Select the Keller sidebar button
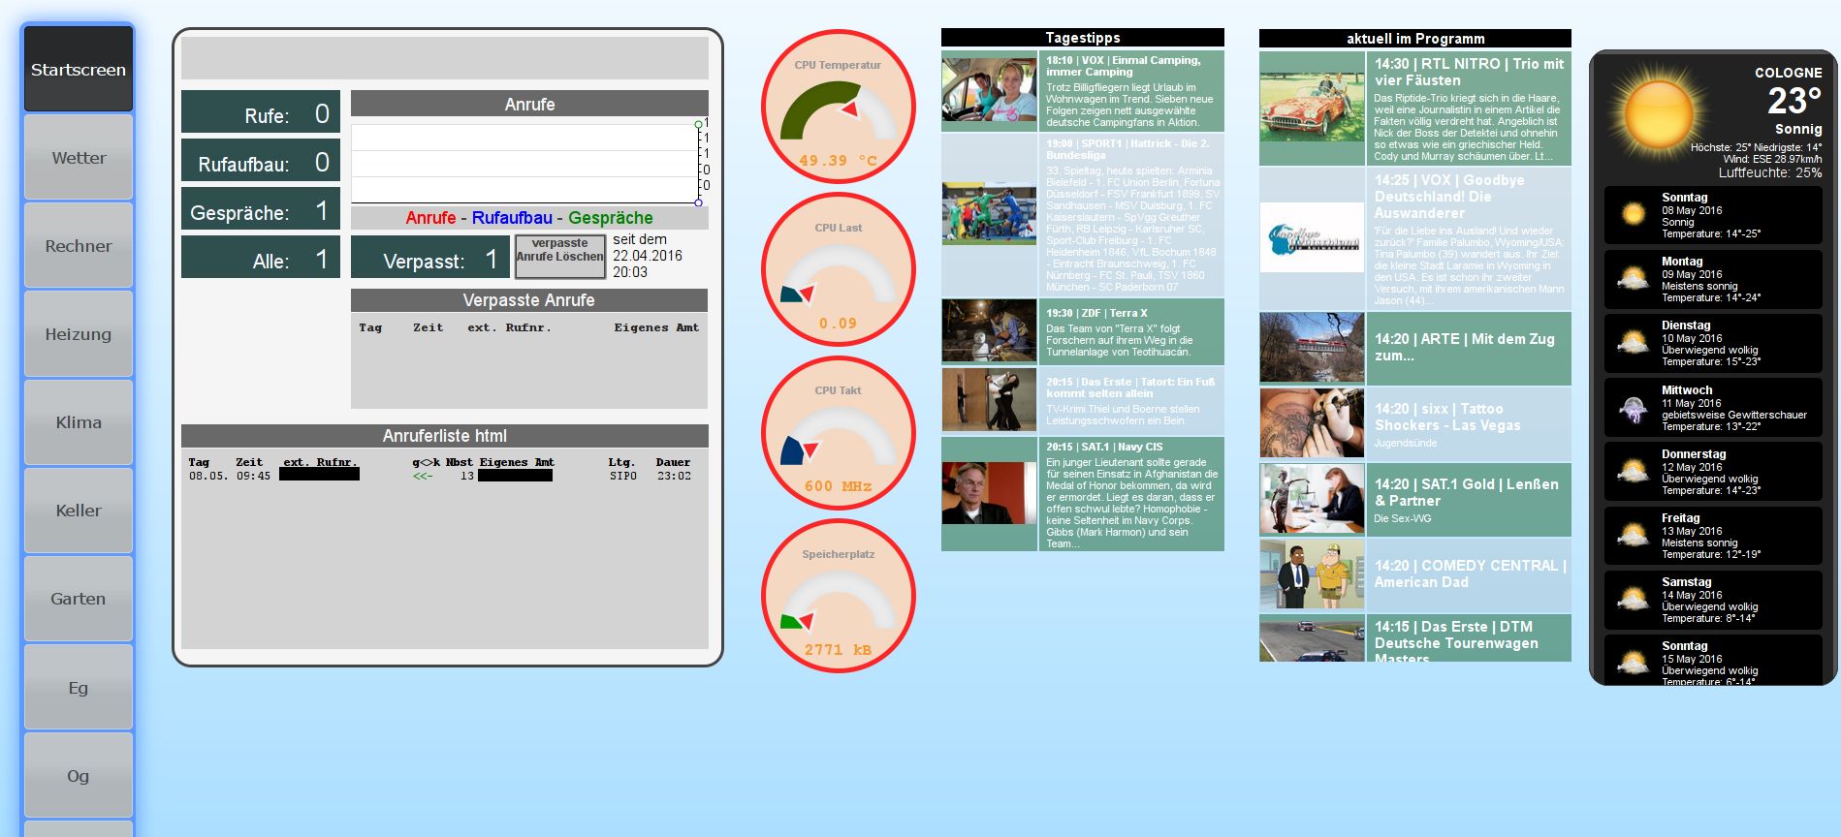This screenshot has width=1841, height=837. [79, 511]
